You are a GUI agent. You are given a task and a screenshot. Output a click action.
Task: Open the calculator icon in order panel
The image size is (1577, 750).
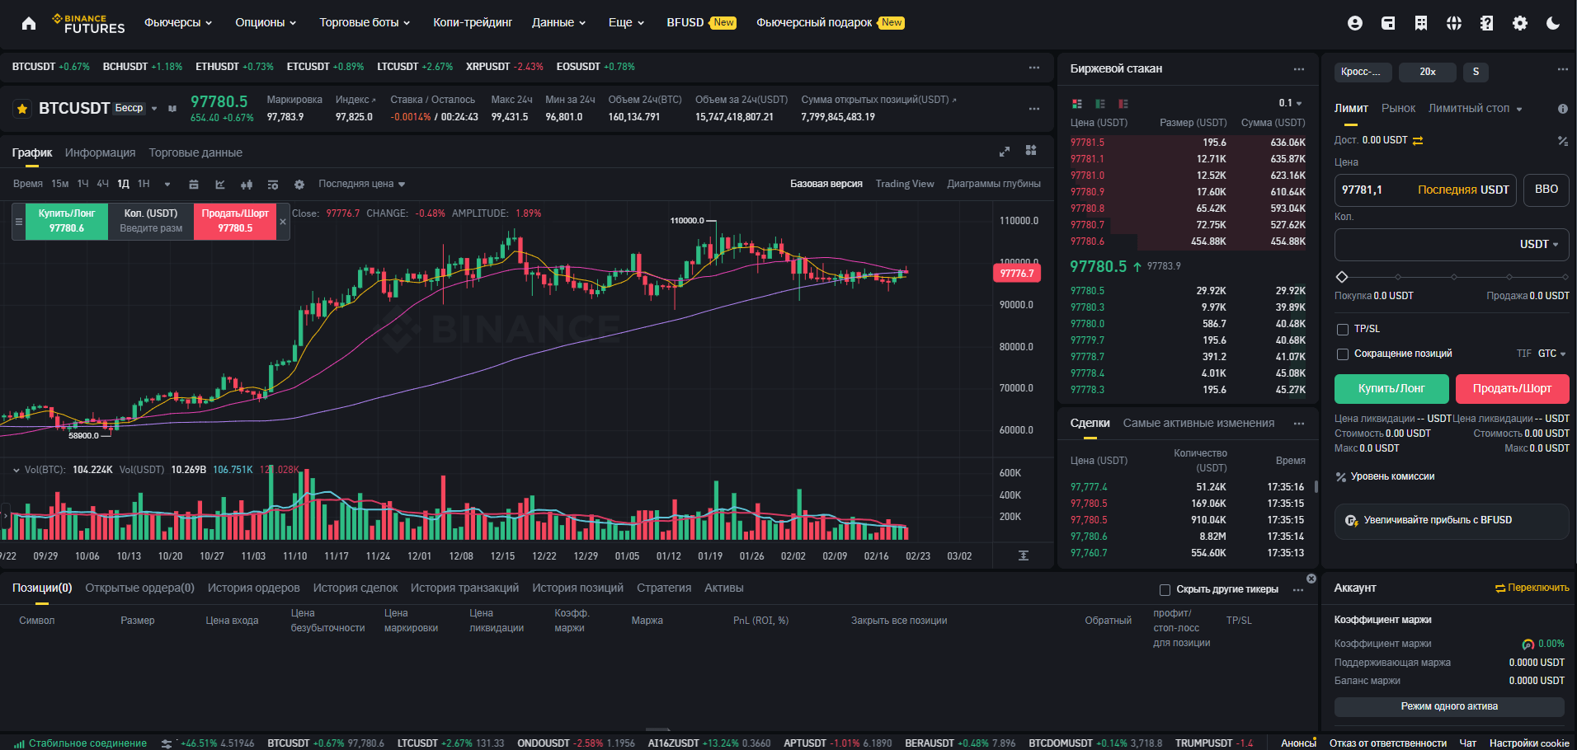(1562, 141)
